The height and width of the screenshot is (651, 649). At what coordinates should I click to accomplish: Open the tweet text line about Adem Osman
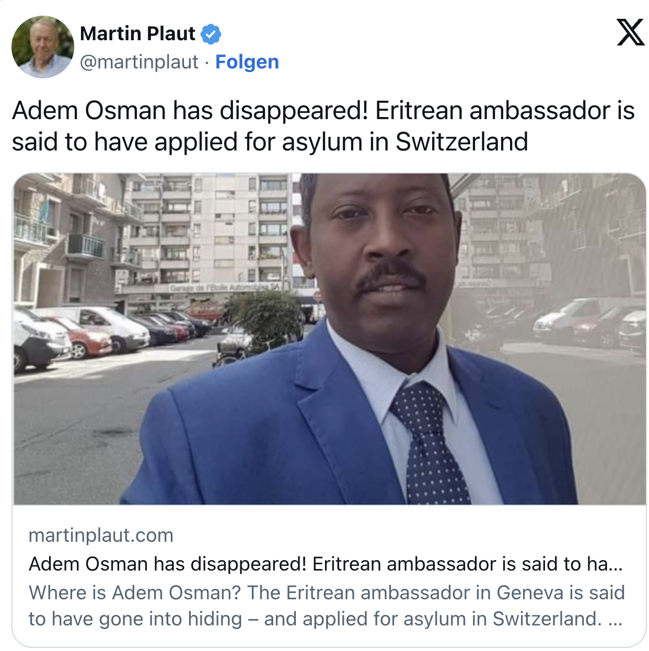pyautogui.click(x=323, y=111)
